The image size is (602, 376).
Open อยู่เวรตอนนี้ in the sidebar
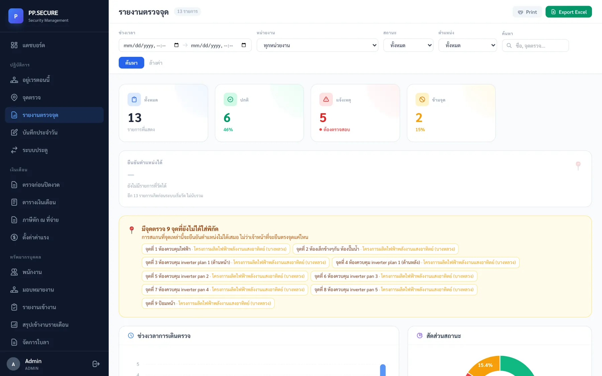click(54, 80)
